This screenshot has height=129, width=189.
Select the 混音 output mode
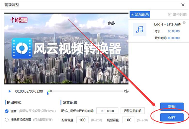click(7, 111)
